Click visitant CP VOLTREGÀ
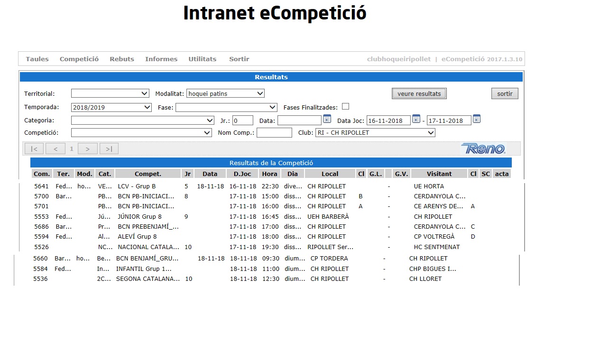Image resolution: width=600 pixels, height=362 pixels. click(x=434, y=236)
